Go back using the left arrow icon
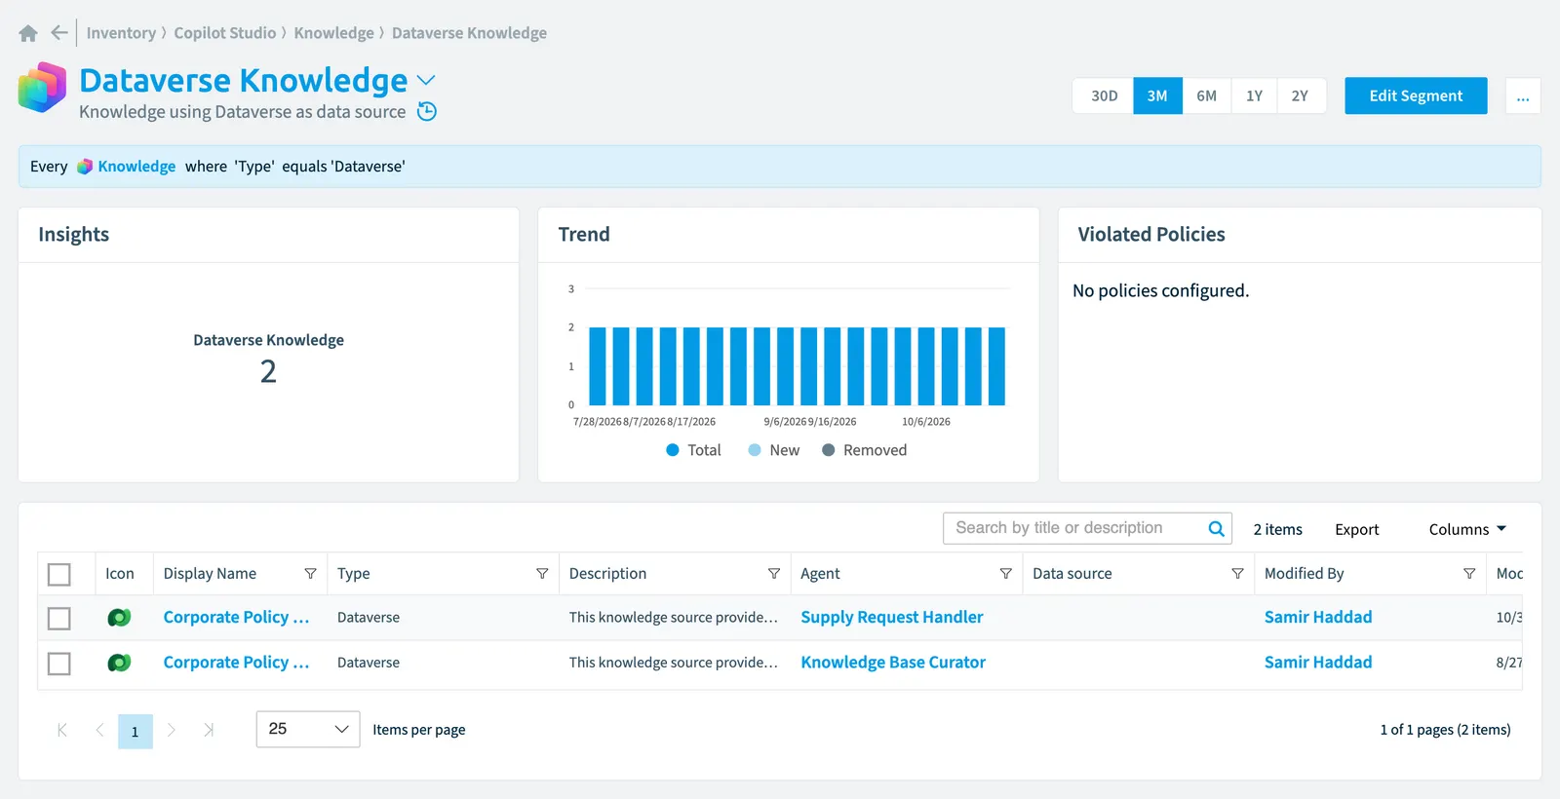Viewport: 1560px width, 799px height. (59, 32)
